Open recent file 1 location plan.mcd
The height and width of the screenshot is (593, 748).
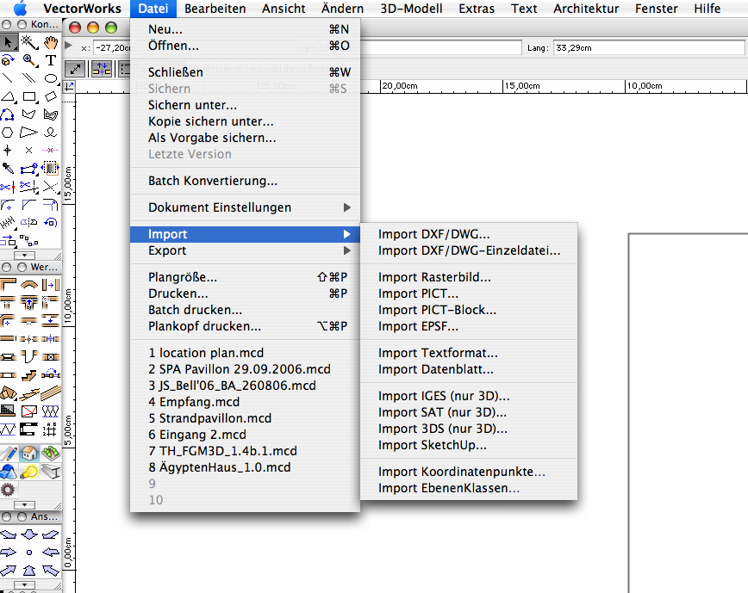pos(245,353)
